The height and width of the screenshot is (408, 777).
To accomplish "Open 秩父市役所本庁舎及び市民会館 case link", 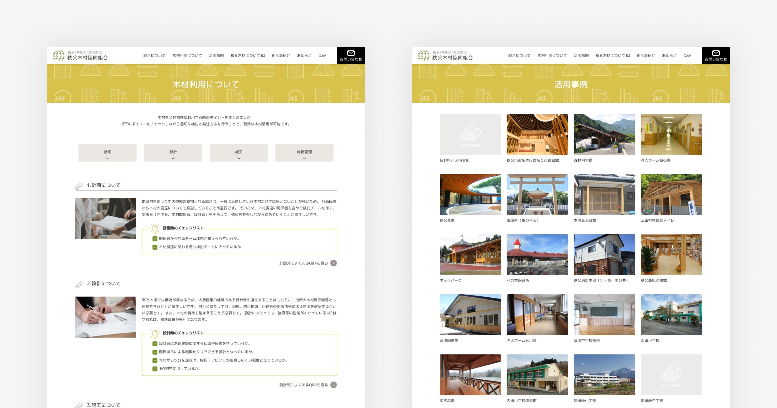I will point(532,160).
